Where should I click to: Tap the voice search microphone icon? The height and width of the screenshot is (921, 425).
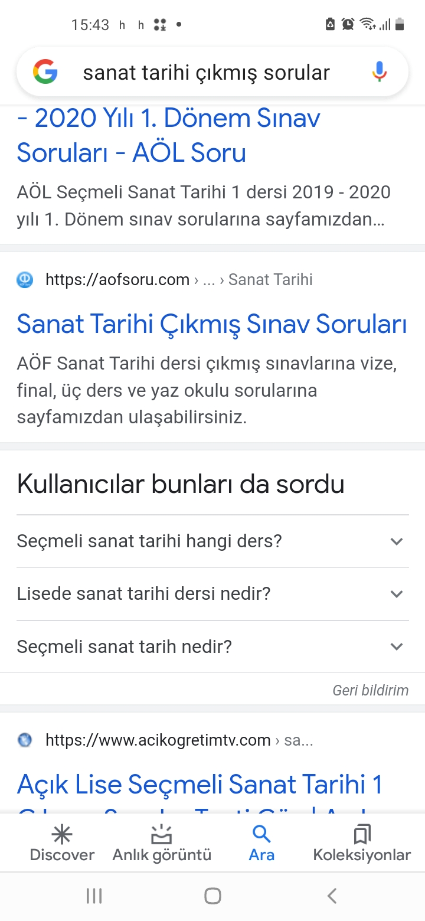tap(379, 72)
